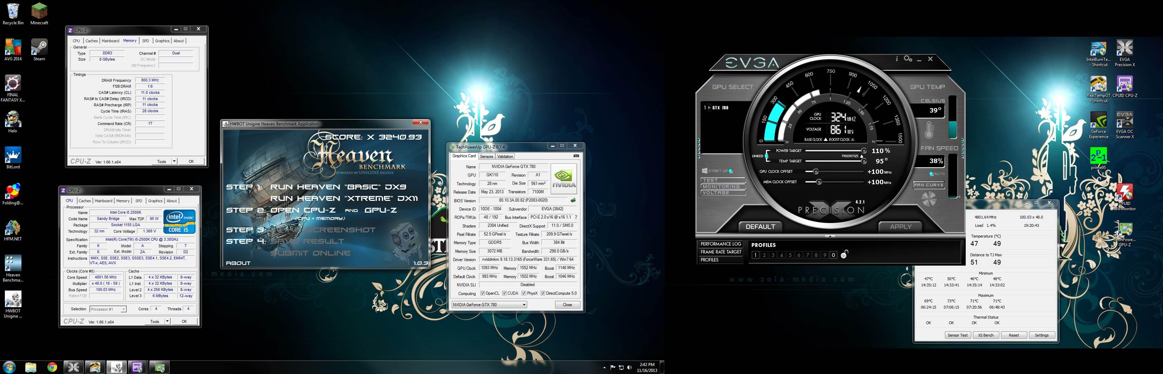Open SPD tab in the CPU-Z Memory window
1163x374 pixels.
pyautogui.click(x=145, y=41)
